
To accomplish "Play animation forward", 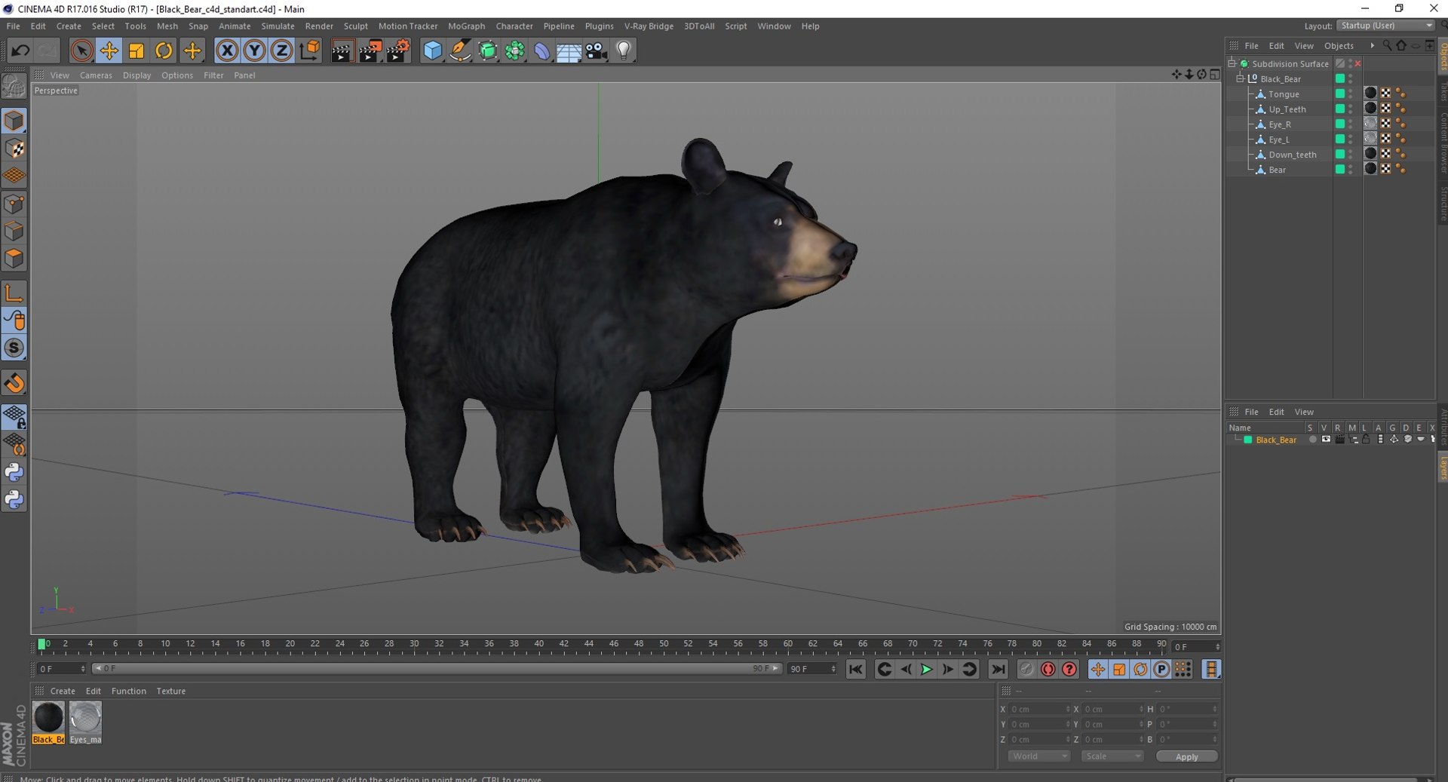I will click(926, 669).
